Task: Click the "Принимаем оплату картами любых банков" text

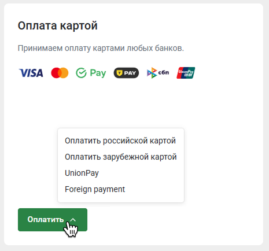Action: 101,48
